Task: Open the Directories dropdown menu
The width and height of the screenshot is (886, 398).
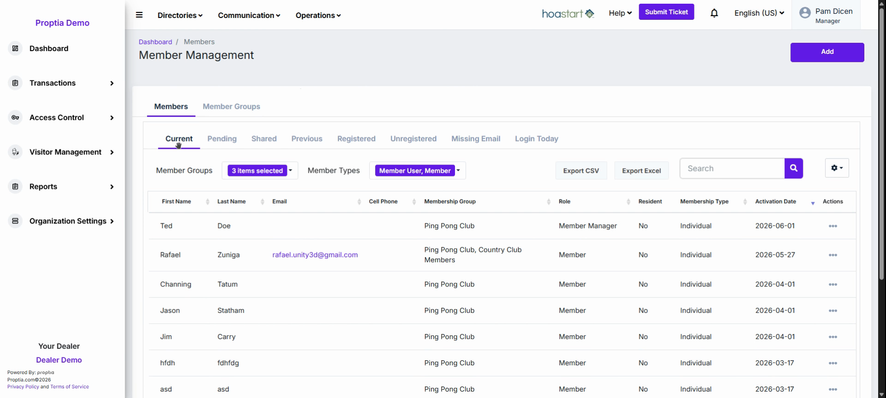Action: (180, 15)
